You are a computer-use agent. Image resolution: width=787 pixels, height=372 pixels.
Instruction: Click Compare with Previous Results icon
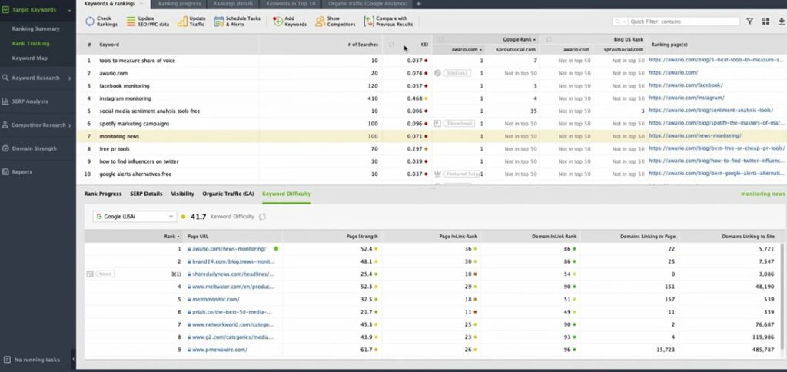click(x=369, y=21)
